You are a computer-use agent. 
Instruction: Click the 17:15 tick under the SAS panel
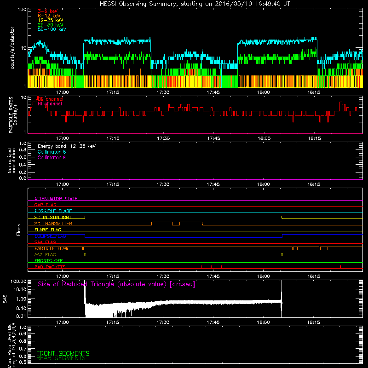[113, 322]
